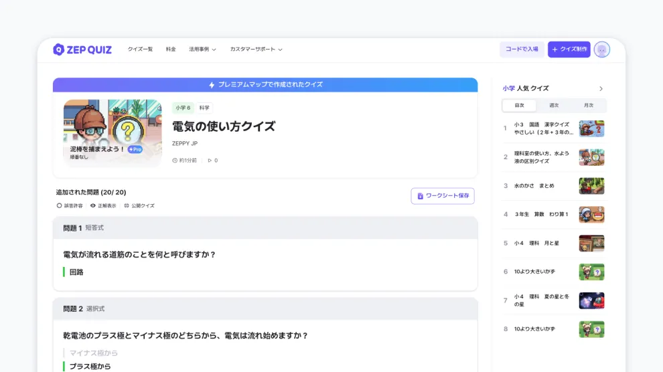Click the ZEP QUIZ logo
This screenshot has width=663, height=372.
[x=82, y=50]
